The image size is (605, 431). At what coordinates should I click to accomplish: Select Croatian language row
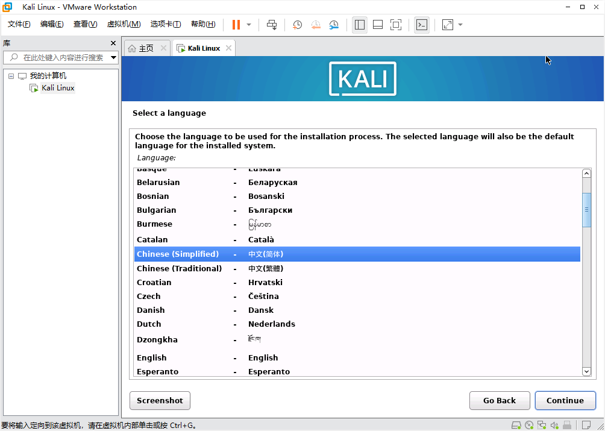coord(357,283)
